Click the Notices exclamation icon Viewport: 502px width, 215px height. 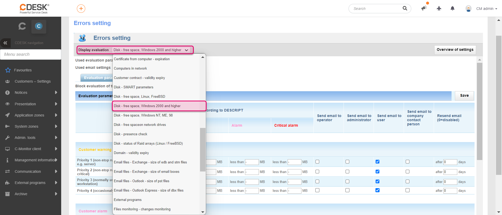[8, 93]
